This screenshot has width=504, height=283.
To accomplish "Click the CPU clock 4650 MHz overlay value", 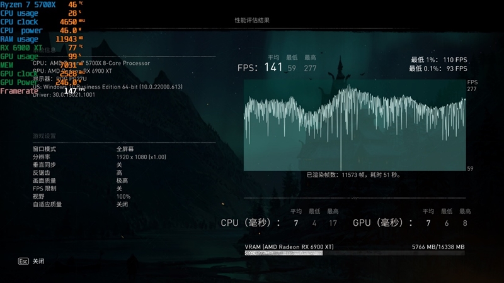I will tap(72, 22).
